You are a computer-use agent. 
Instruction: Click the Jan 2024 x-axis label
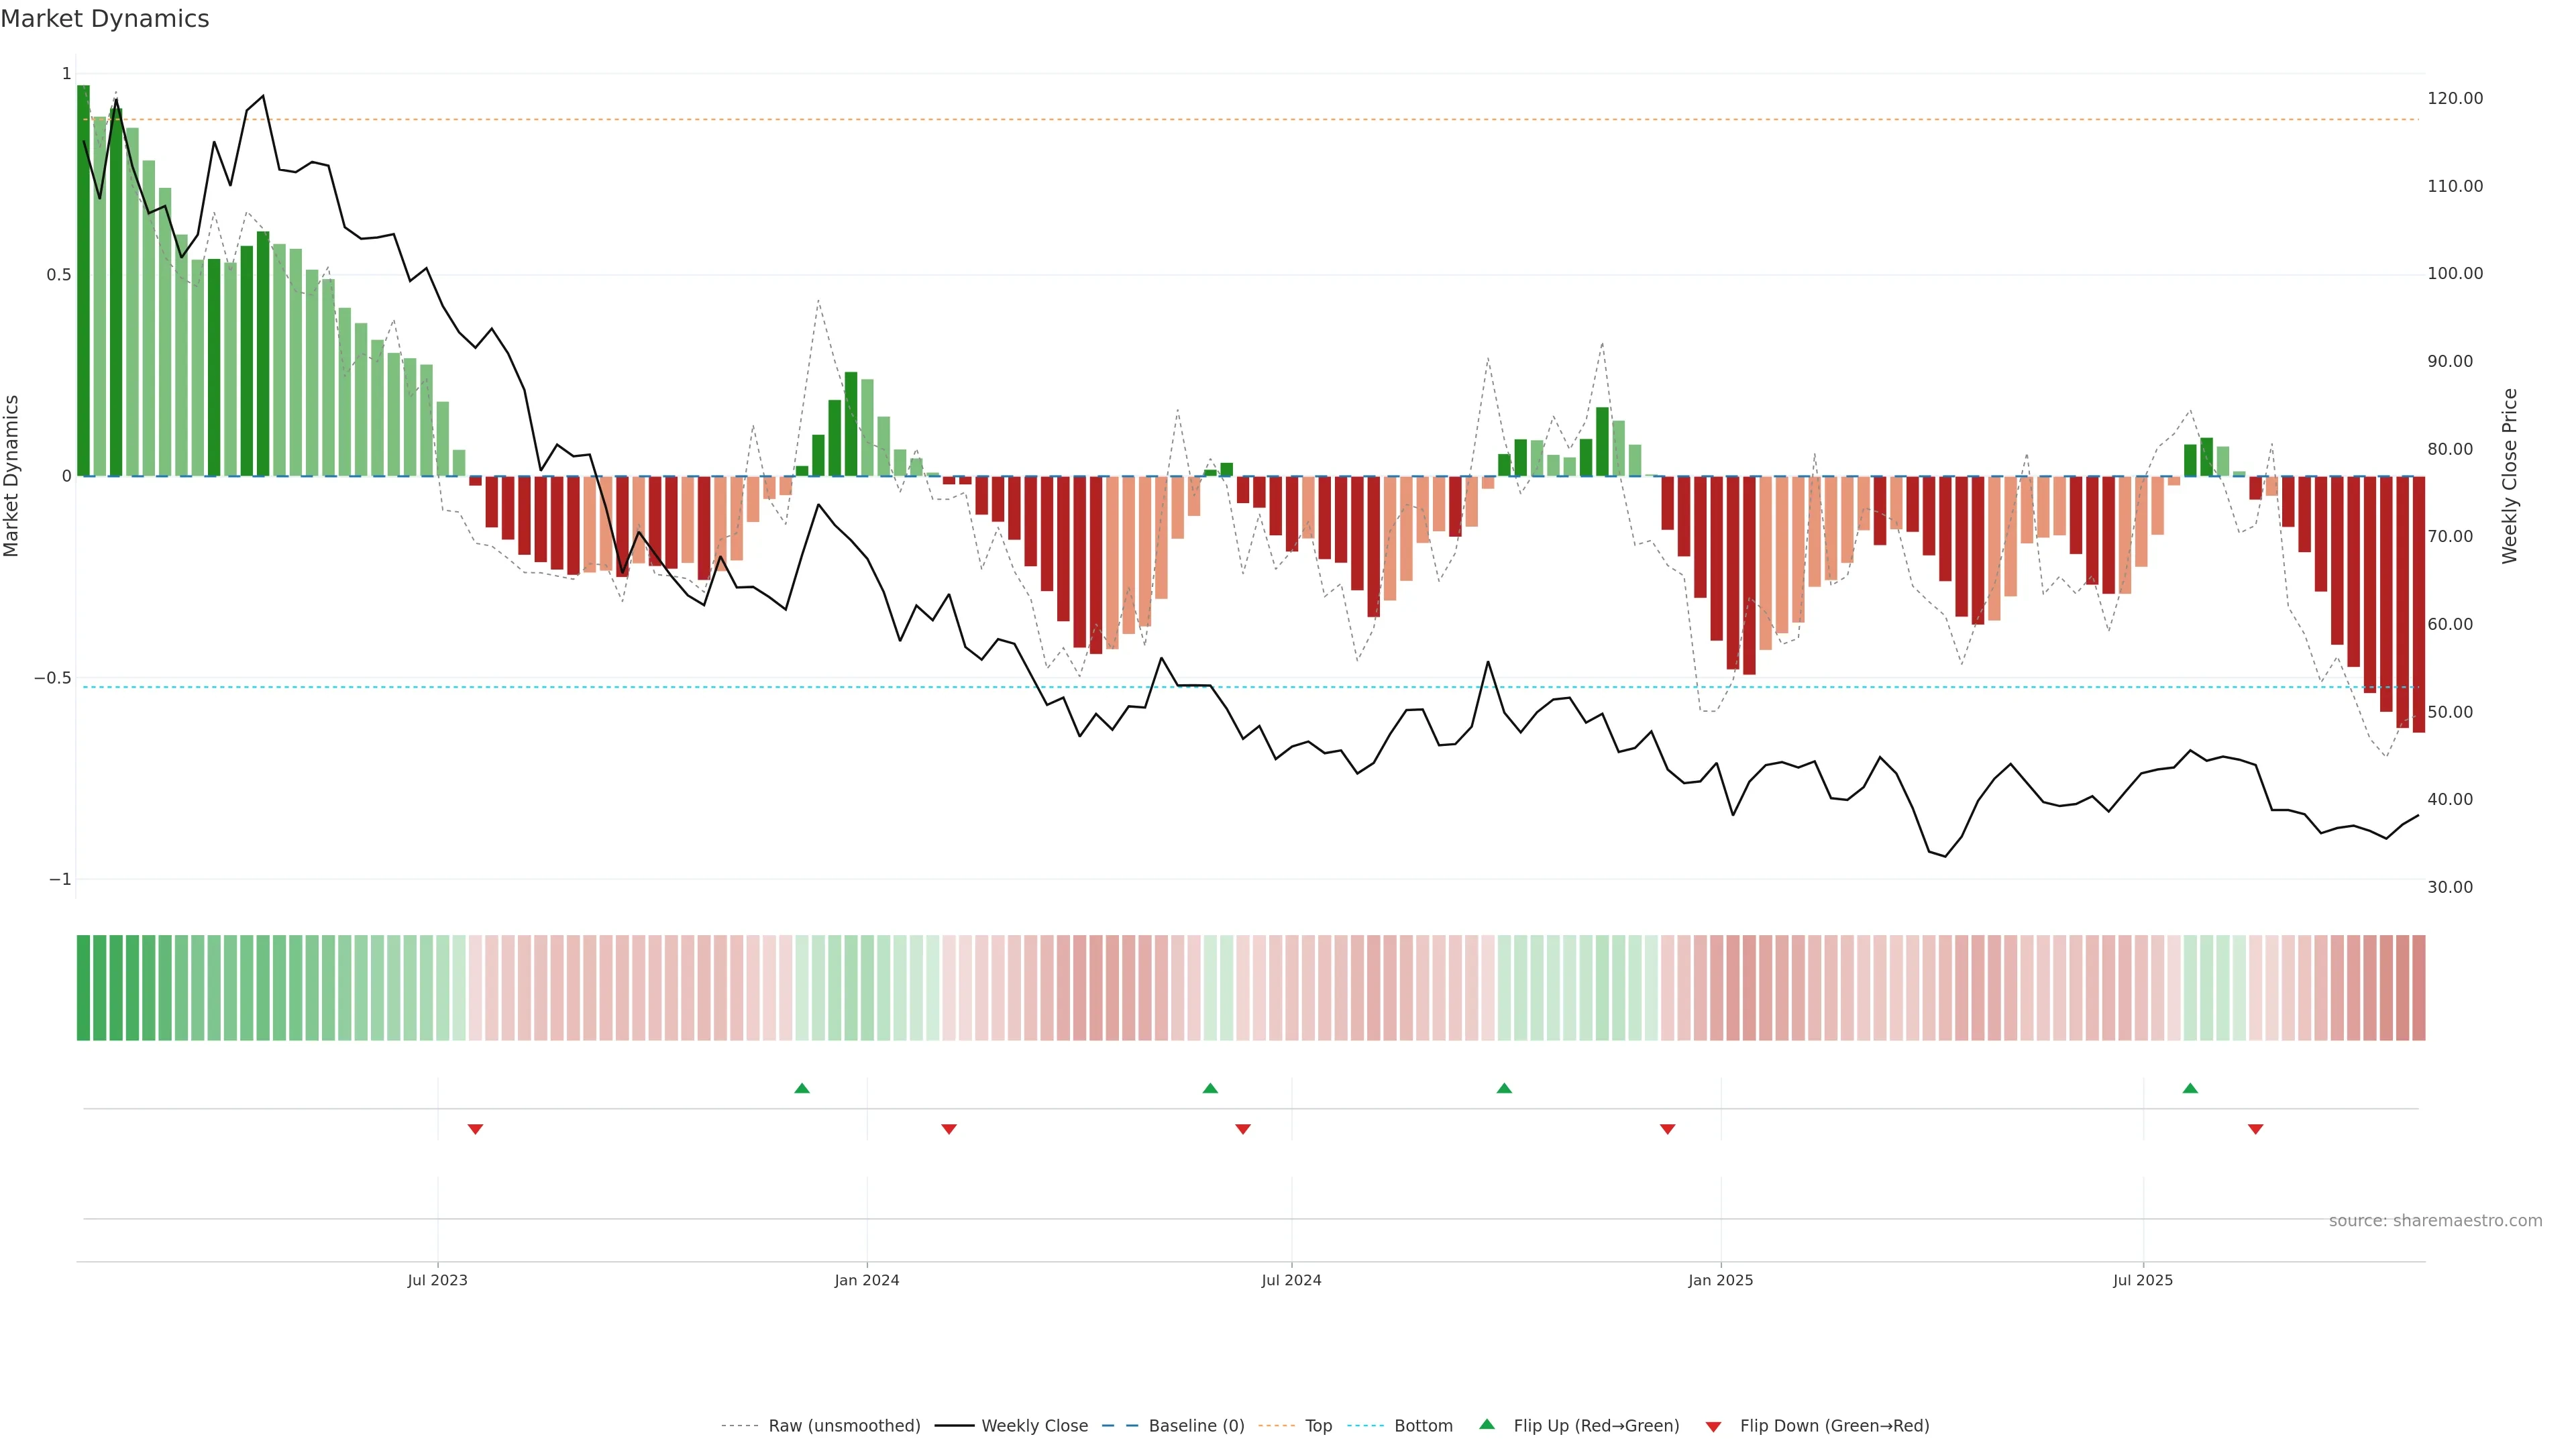[866, 1280]
